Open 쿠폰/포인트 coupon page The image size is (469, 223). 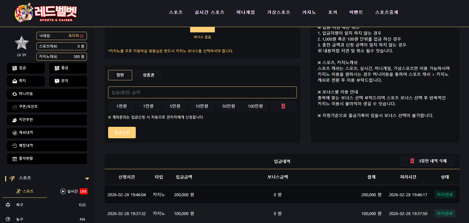47,107
